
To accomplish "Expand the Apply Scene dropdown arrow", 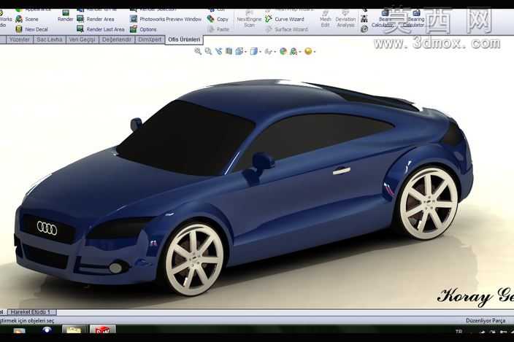I will (x=300, y=52).
